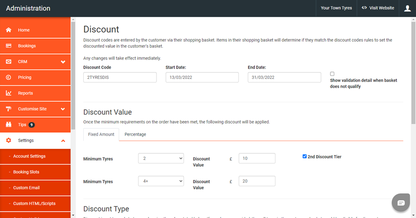Click the Discount Code input field
The width and height of the screenshot is (416, 218).
120,77
